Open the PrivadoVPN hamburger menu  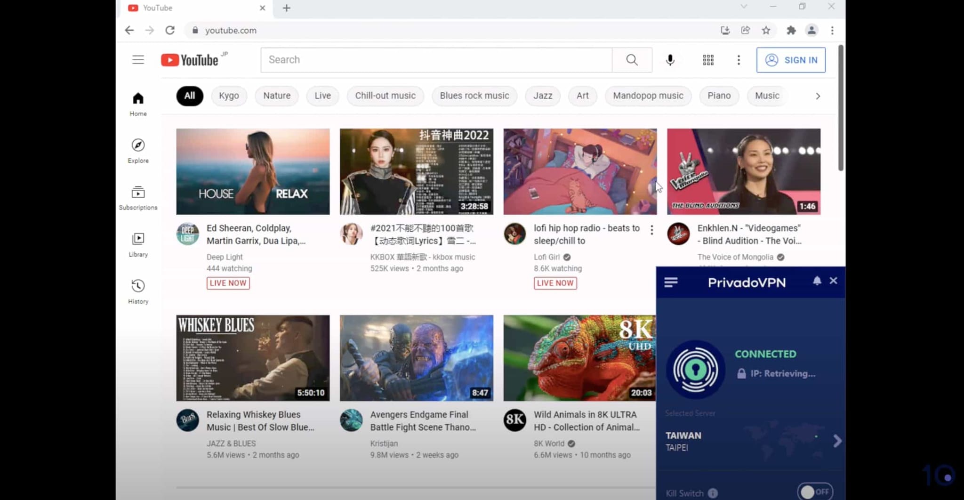[x=671, y=282]
